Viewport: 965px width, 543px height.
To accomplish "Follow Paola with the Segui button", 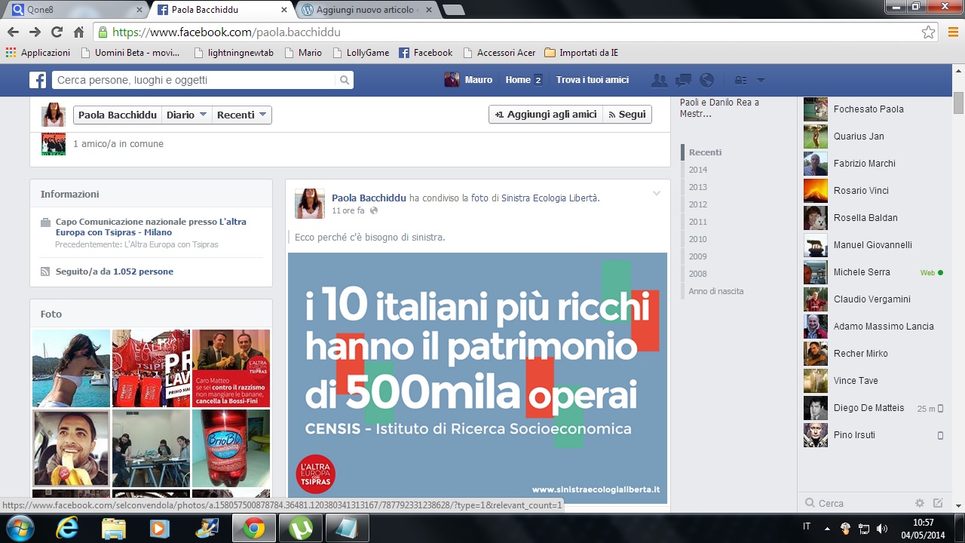I will click(x=627, y=115).
